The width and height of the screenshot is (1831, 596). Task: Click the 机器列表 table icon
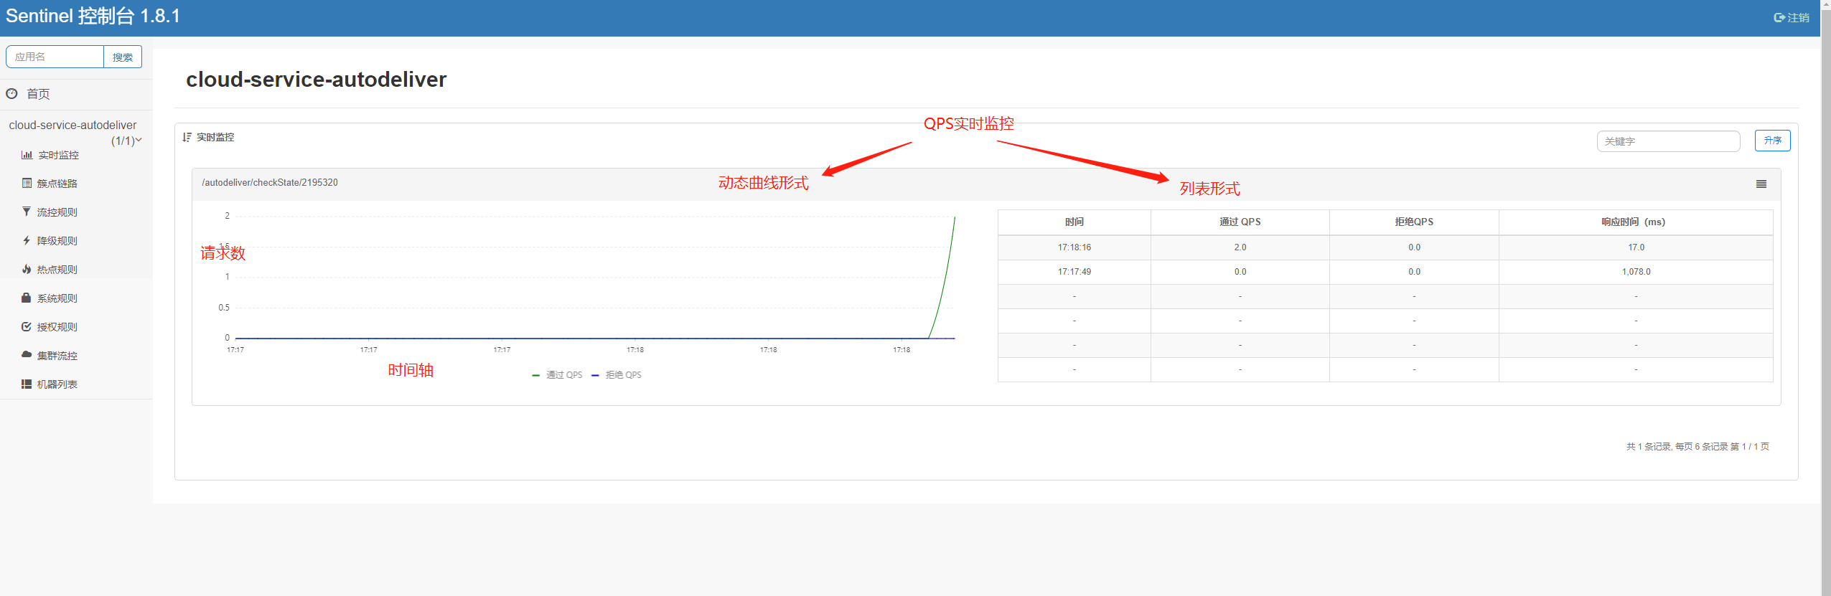27,384
